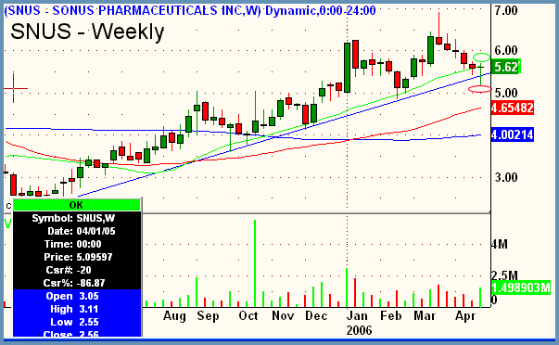Click the red crosshair cursor marker on chart

click(x=14, y=88)
